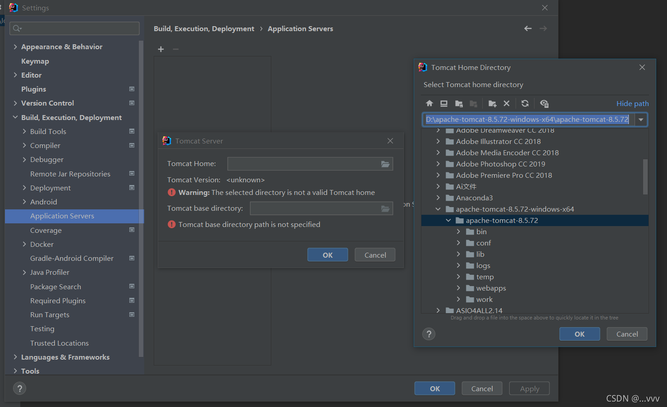Cancel the Tomcat Server dialog
Screen dimensions: 667x407
[x=375, y=255]
